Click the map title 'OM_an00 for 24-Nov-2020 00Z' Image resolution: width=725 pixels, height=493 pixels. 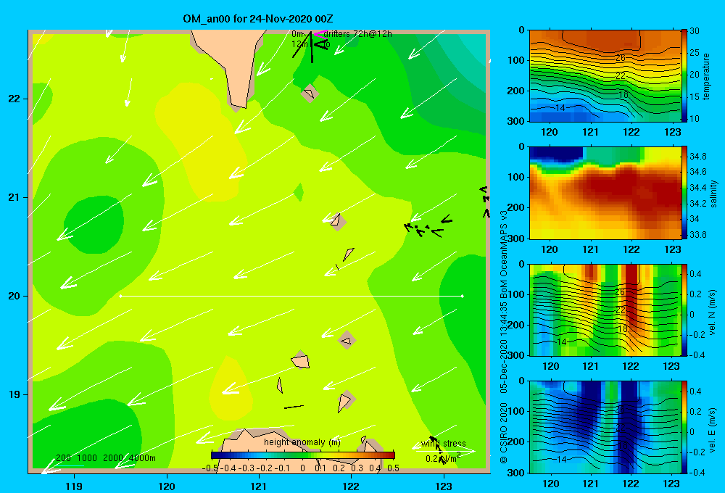point(257,19)
